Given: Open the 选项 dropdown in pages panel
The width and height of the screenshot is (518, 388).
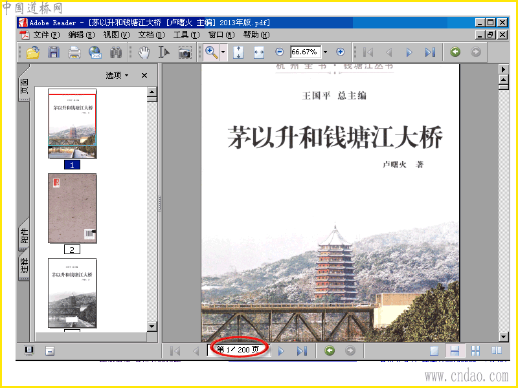Looking at the screenshot, I should tap(117, 75).
